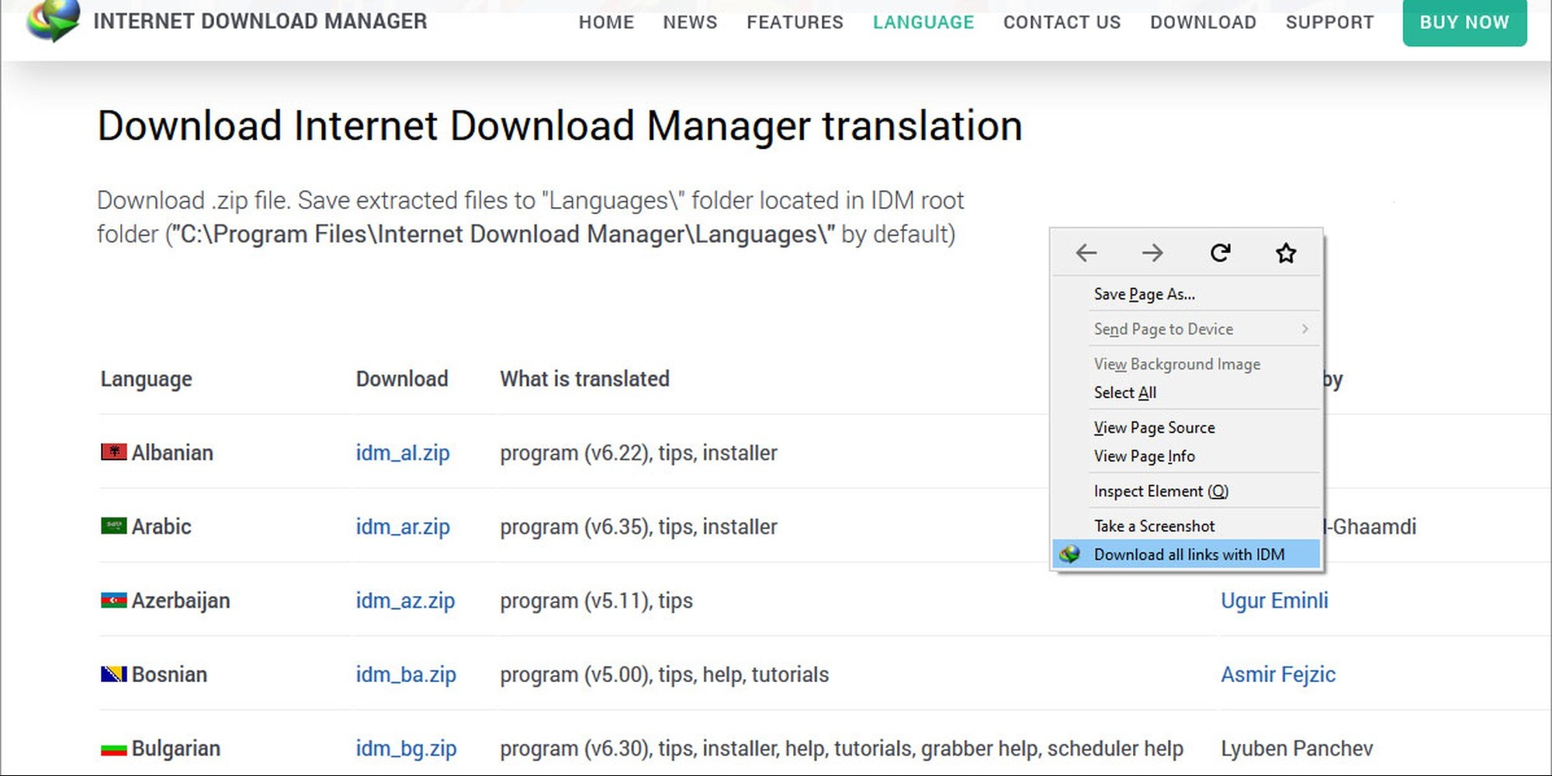Click INTERNET DOWNLOAD MANAGER site title
This screenshot has height=776, width=1552.
tap(260, 21)
